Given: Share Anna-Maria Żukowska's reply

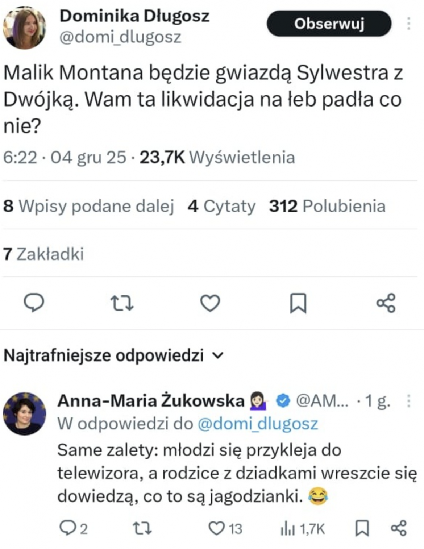Looking at the screenshot, I should (x=399, y=528).
